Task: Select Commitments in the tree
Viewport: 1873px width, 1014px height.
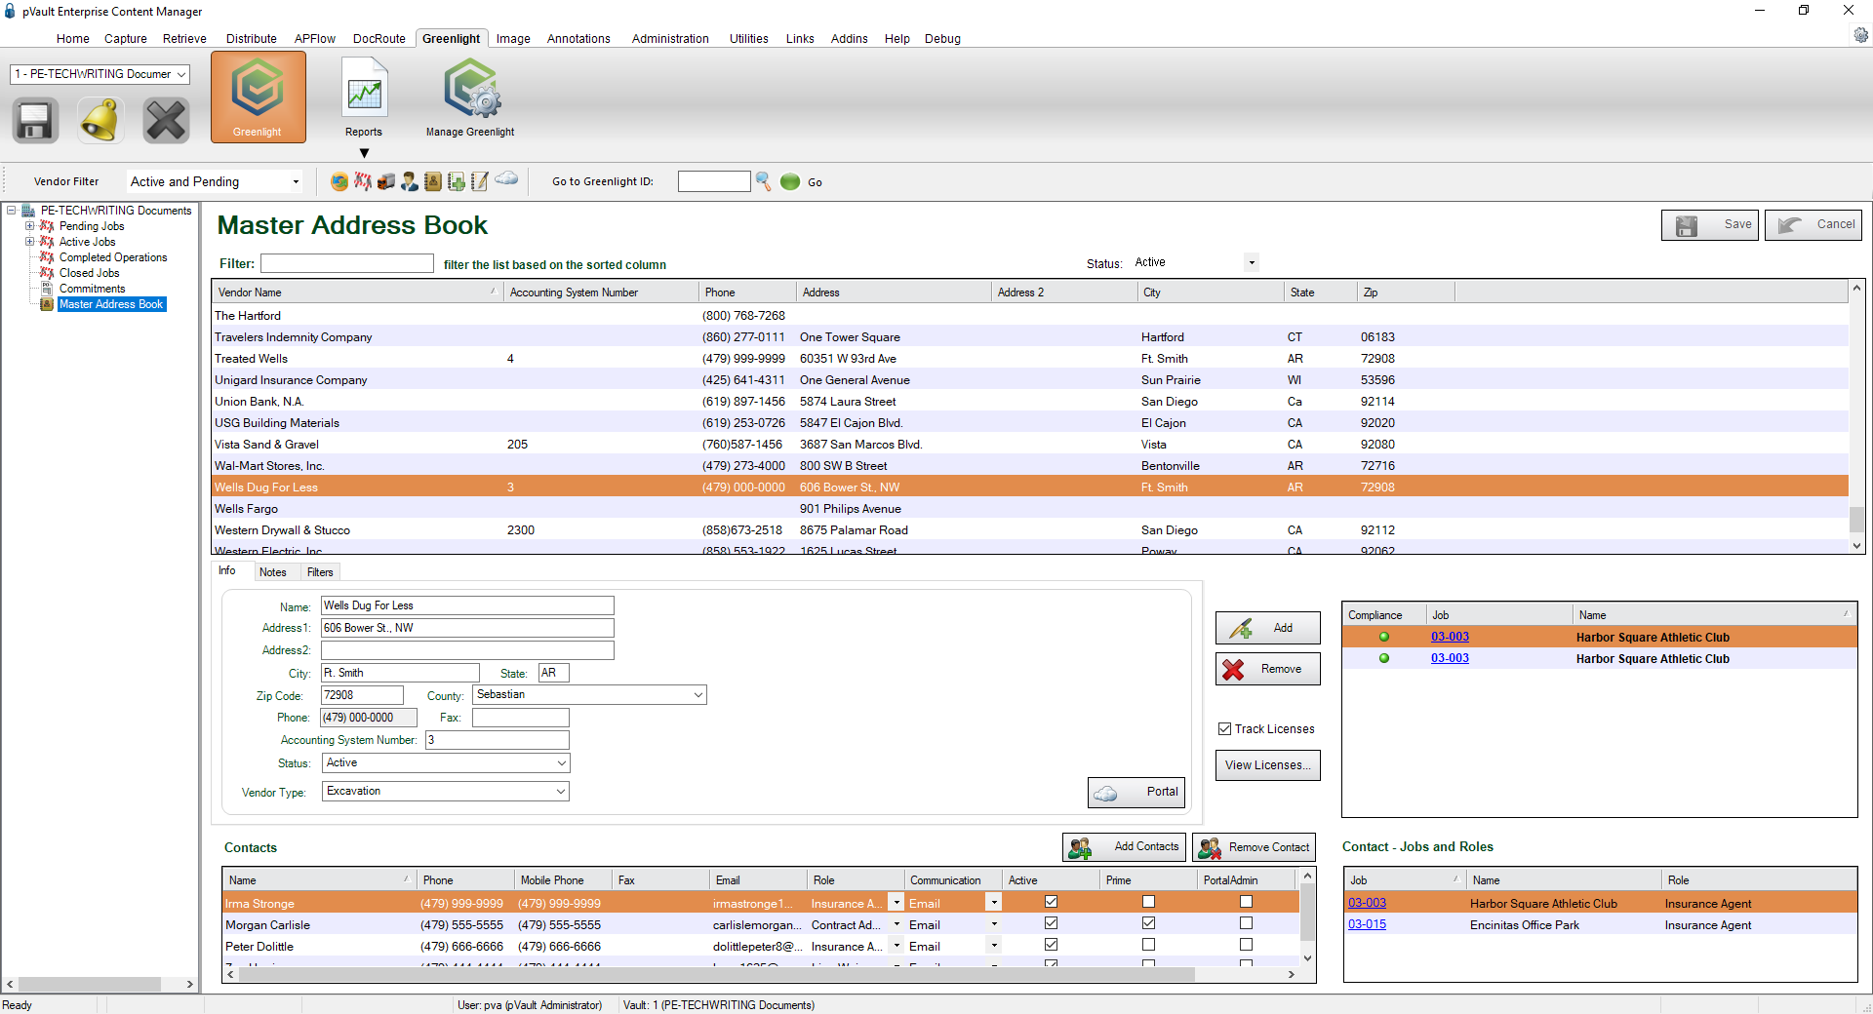Action: (92, 289)
